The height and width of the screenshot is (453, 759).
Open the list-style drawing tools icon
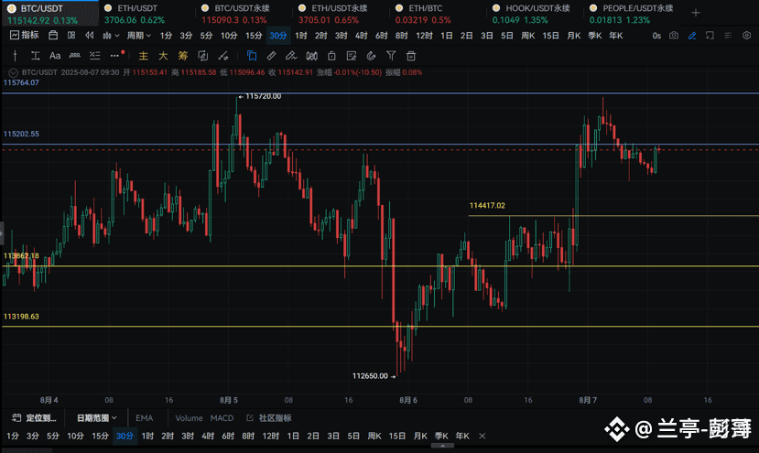pos(95,56)
